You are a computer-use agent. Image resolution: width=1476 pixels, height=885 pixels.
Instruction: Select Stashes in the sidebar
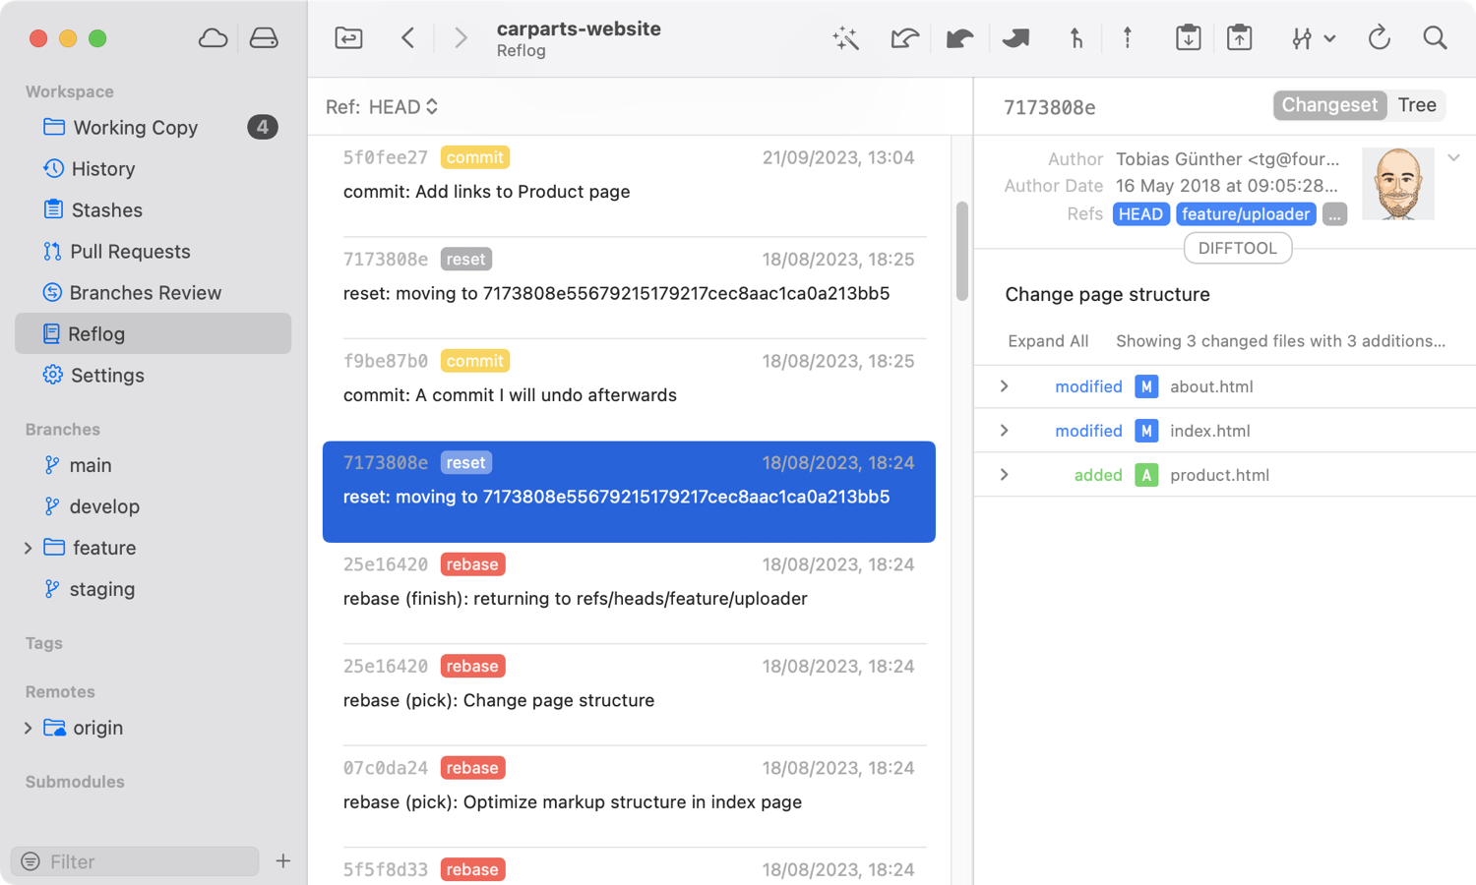tap(106, 210)
